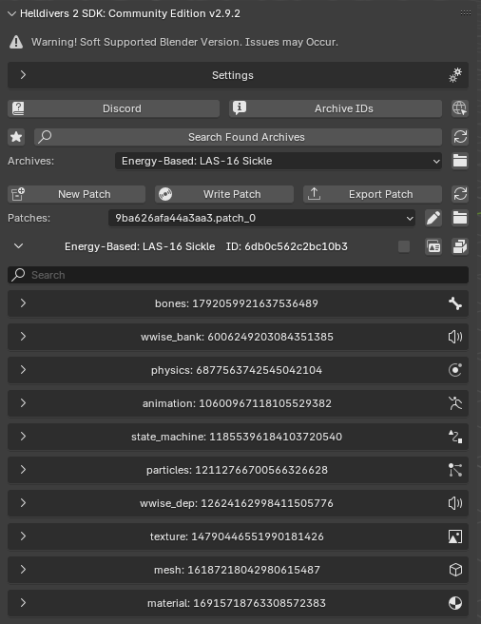The width and height of the screenshot is (481, 624).
Task: Click the bone icon on bones row
Action: (x=455, y=303)
